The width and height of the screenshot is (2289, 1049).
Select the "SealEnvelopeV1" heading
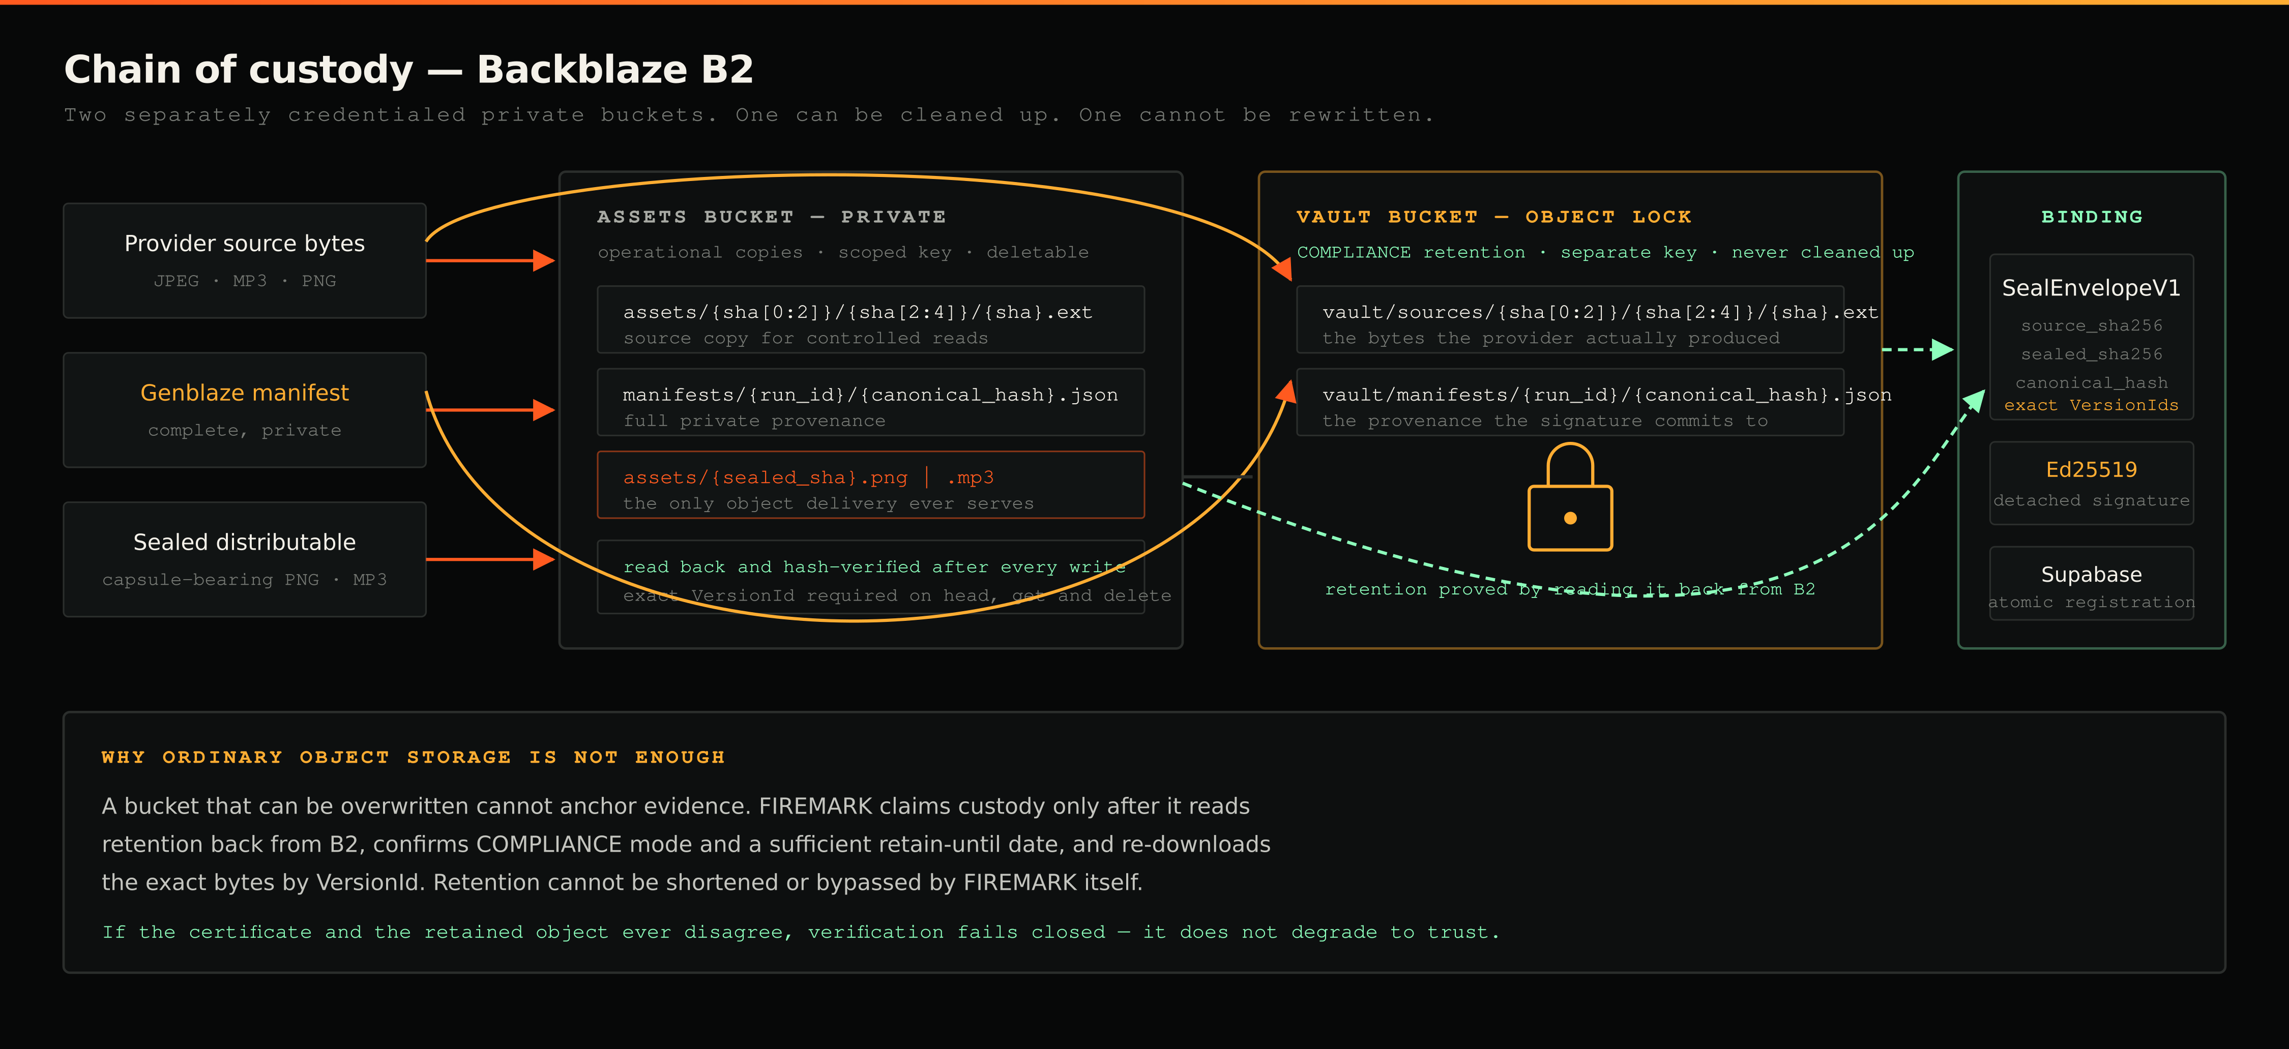pyautogui.click(x=2091, y=288)
